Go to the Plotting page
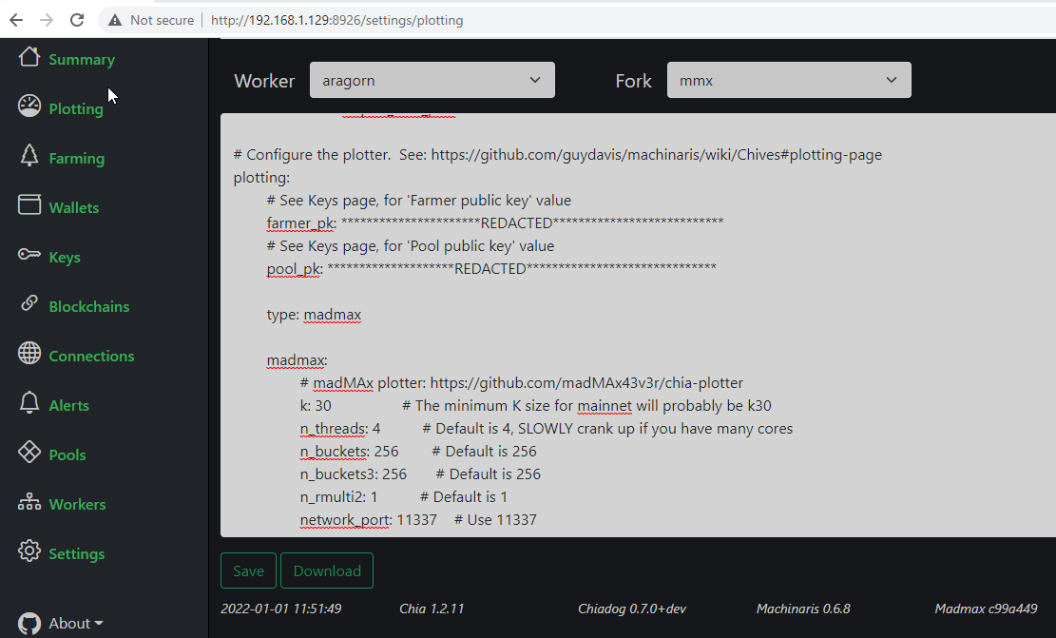 tap(76, 108)
